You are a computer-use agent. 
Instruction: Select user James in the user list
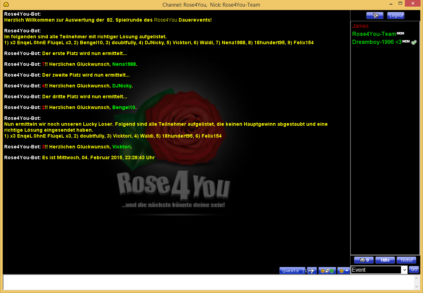pos(360,26)
